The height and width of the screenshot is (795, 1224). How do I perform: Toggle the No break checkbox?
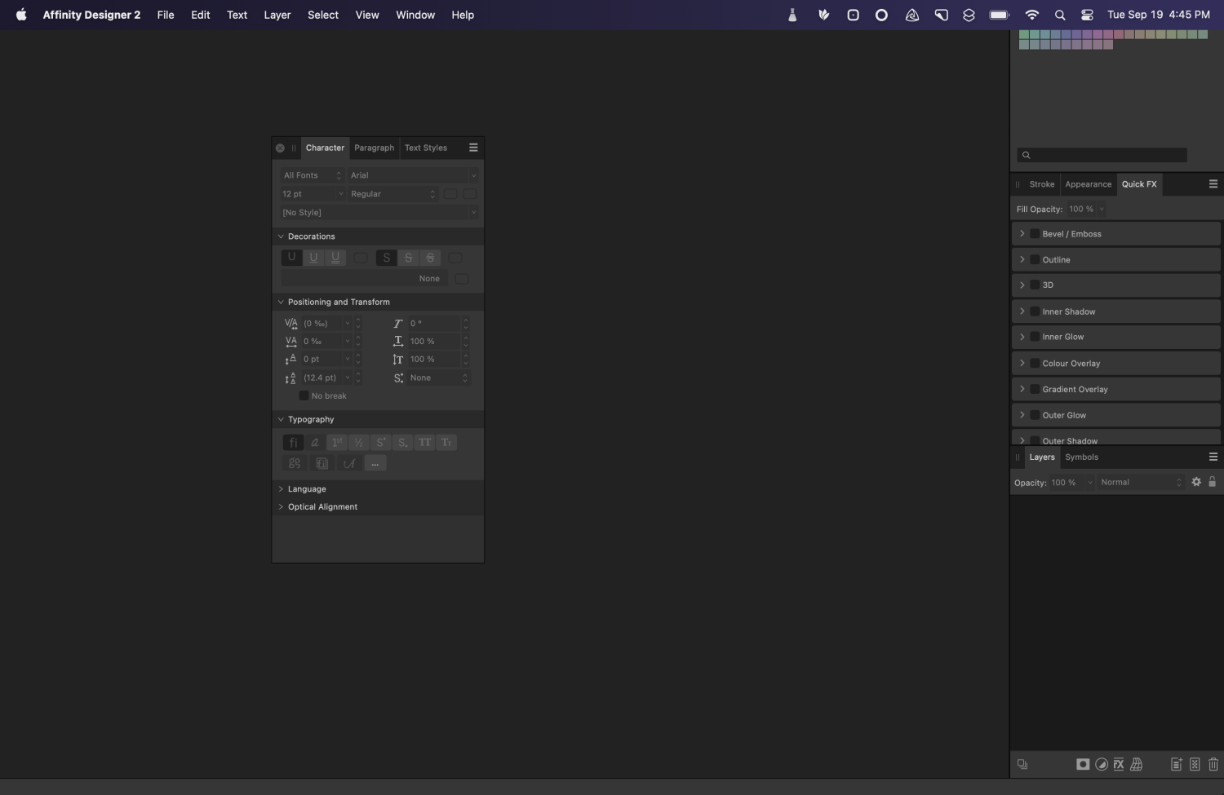pos(304,395)
